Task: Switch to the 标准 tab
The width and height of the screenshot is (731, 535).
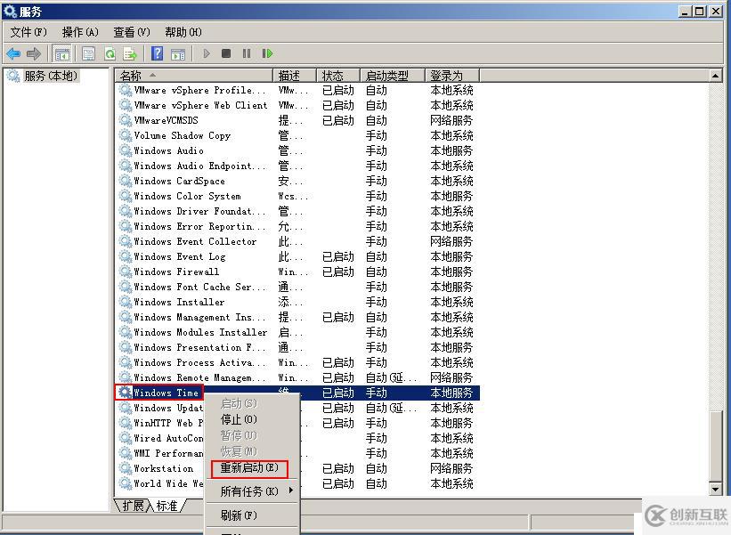Action: pos(167,505)
